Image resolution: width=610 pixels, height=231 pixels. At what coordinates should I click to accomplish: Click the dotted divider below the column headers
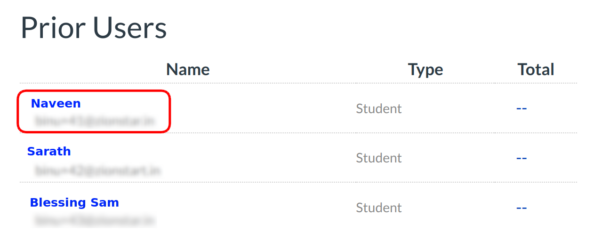pyautogui.click(x=298, y=84)
